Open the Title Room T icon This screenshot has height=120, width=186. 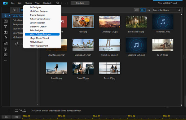click(x=6, y=27)
